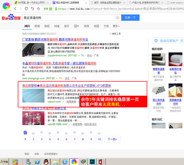Open the 5660条评价 reviews link
Image resolution: width=184 pixels, height=165 pixels.
[x=90, y=124]
